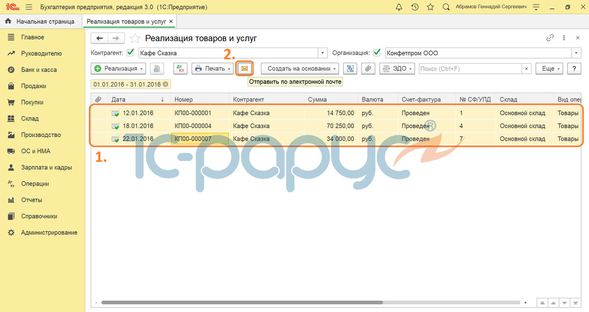The width and height of the screenshot is (589, 312).
Task: Clear the date period filter chip
Action: [x=165, y=84]
